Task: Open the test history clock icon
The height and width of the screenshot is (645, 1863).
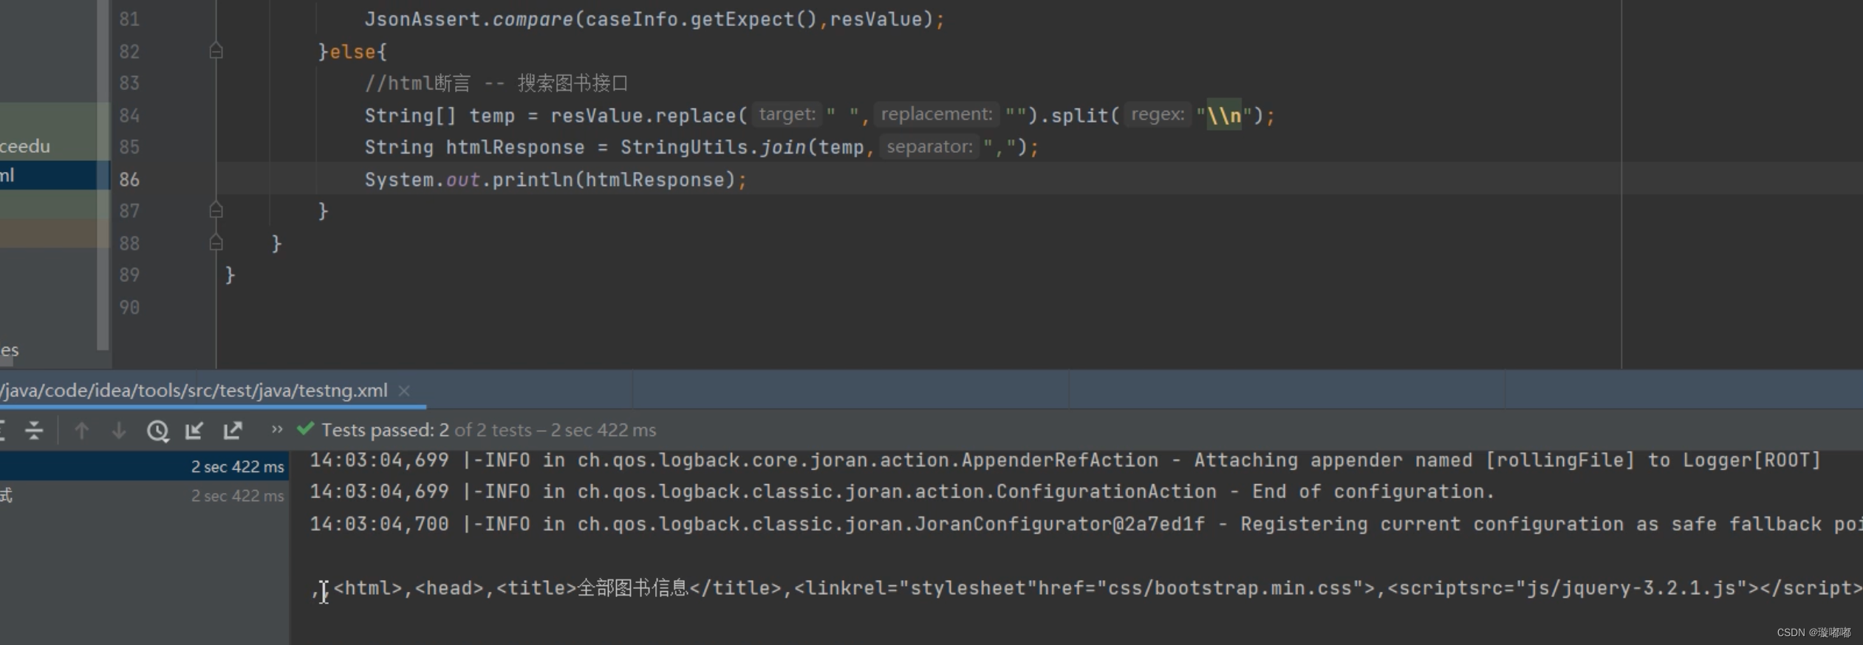Action: 157,430
